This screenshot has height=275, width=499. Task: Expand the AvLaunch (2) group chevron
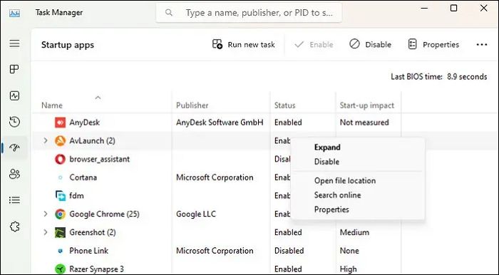point(46,140)
